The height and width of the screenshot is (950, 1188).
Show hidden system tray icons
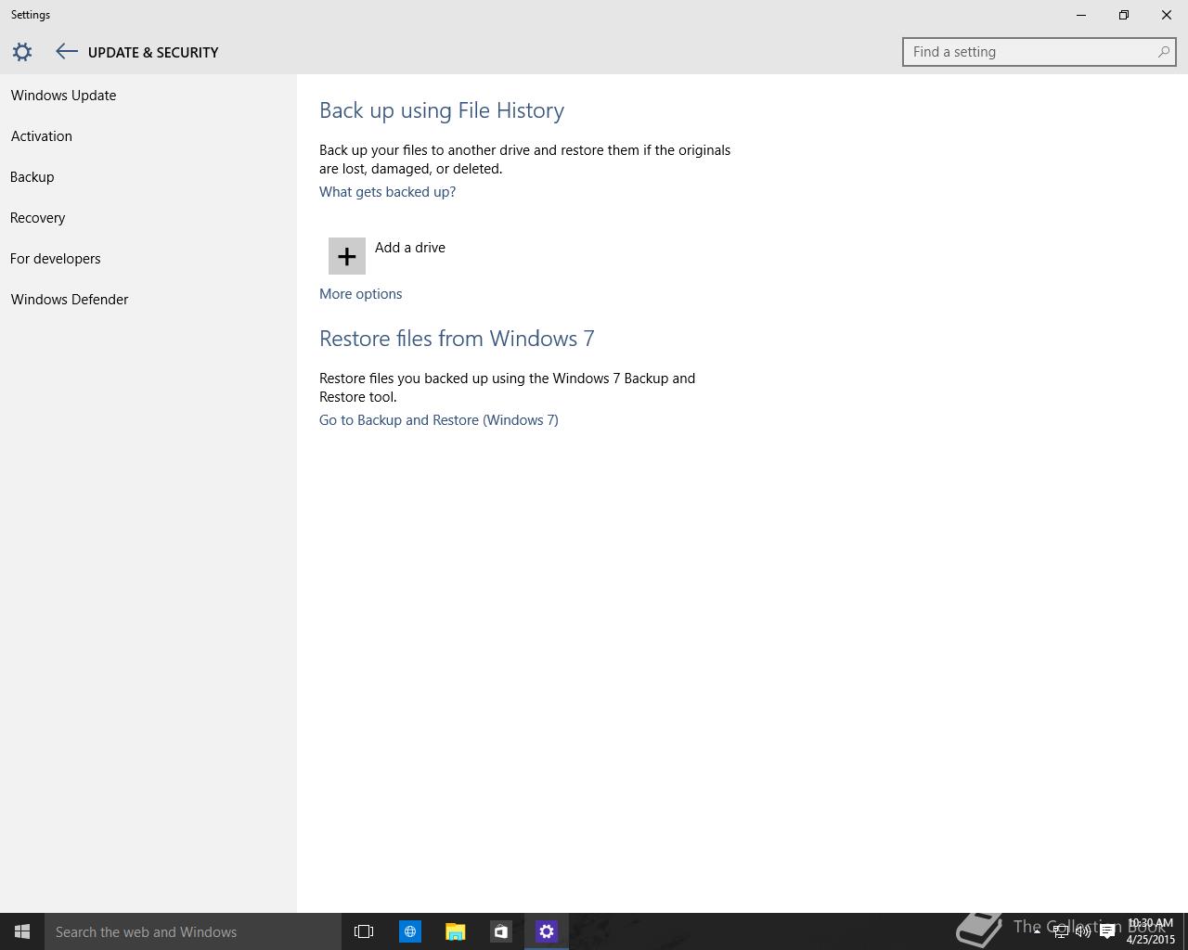[1037, 931]
